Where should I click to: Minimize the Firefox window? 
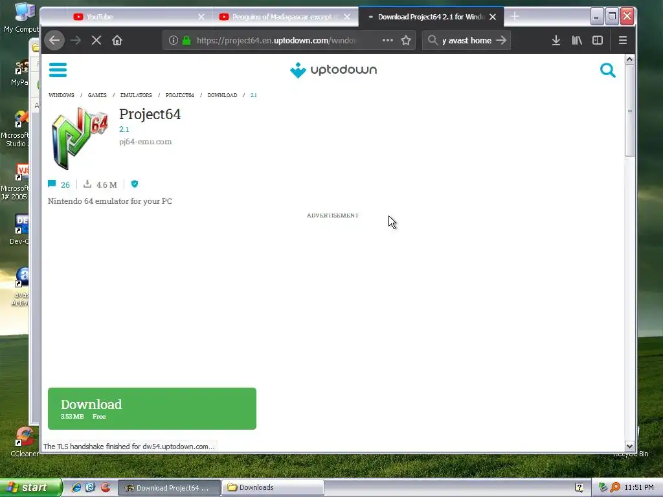[596, 17]
